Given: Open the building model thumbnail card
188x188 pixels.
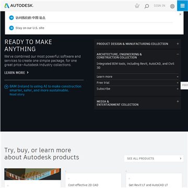Looking at the screenshot, I should pyautogui.click(x=32, y=174).
